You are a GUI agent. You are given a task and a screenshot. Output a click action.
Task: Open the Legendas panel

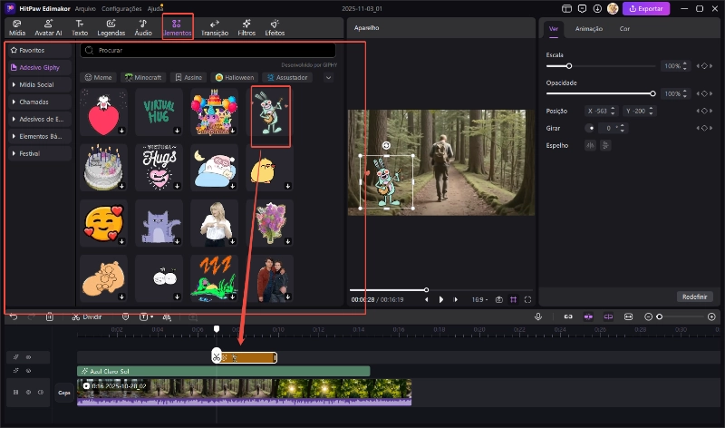tap(111, 28)
